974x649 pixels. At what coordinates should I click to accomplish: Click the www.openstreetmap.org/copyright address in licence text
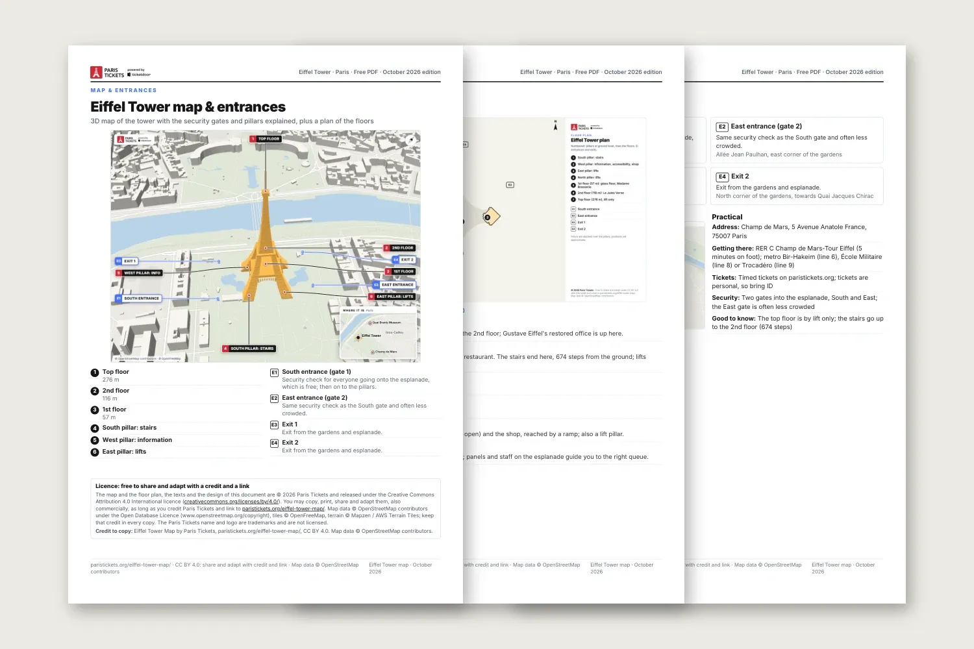(x=225, y=516)
